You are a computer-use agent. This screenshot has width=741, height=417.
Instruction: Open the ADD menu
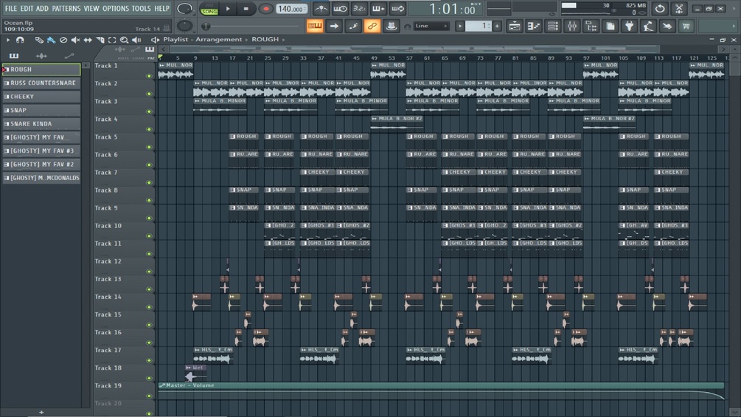(42, 9)
